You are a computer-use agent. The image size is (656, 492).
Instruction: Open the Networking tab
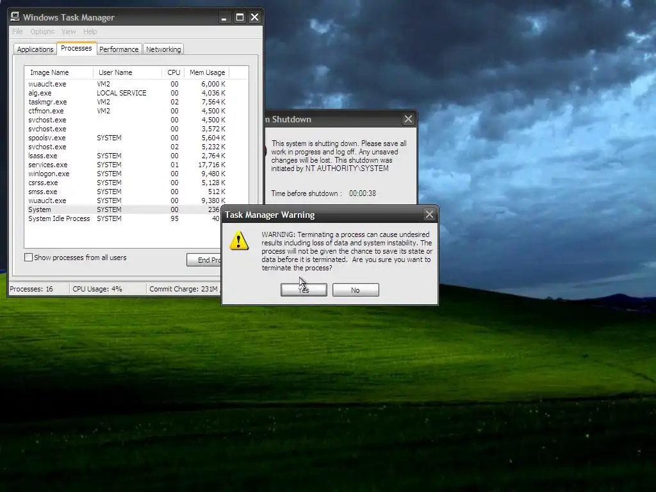tap(163, 49)
